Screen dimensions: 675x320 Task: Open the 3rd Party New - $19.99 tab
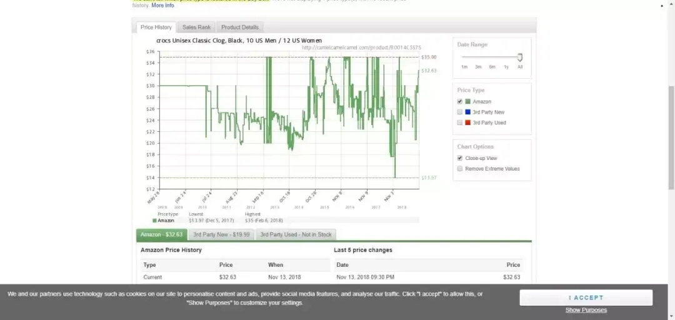pos(221,234)
